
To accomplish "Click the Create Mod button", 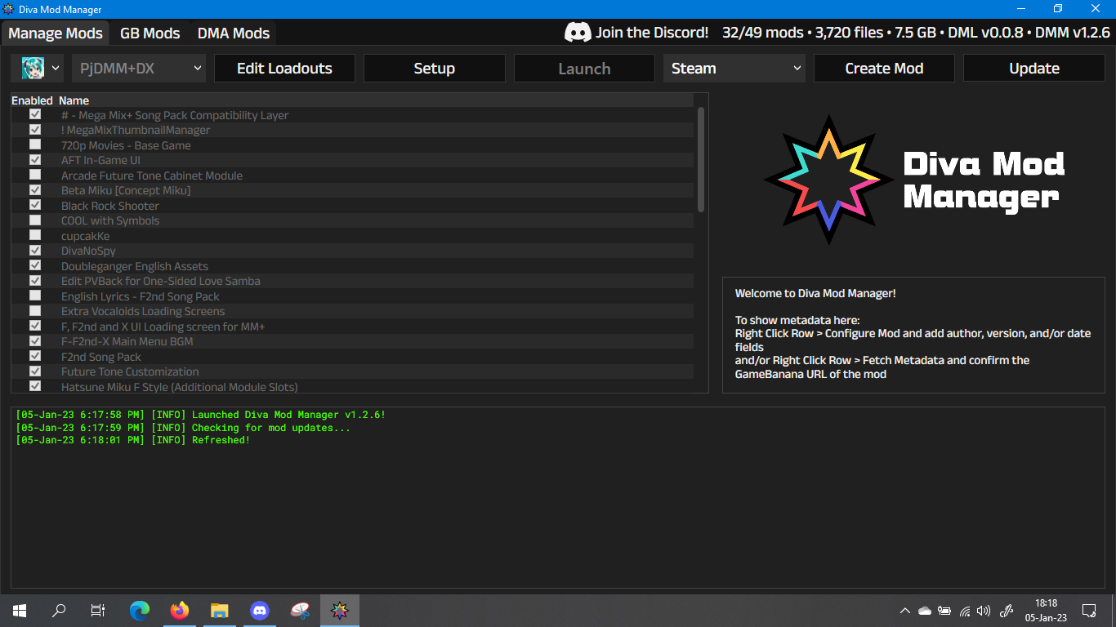I will [883, 69].
